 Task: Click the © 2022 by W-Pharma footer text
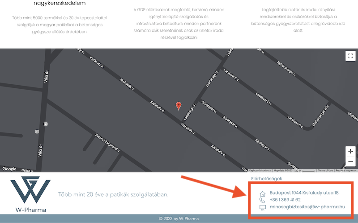point(179,219)
